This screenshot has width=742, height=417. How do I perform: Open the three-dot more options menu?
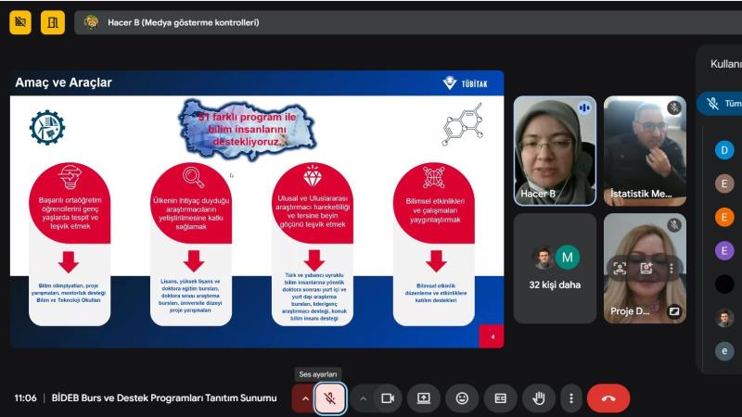(x=571, y=398)
